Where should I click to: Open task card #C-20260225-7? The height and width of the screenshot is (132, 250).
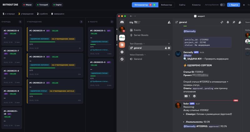coord(12,56)
